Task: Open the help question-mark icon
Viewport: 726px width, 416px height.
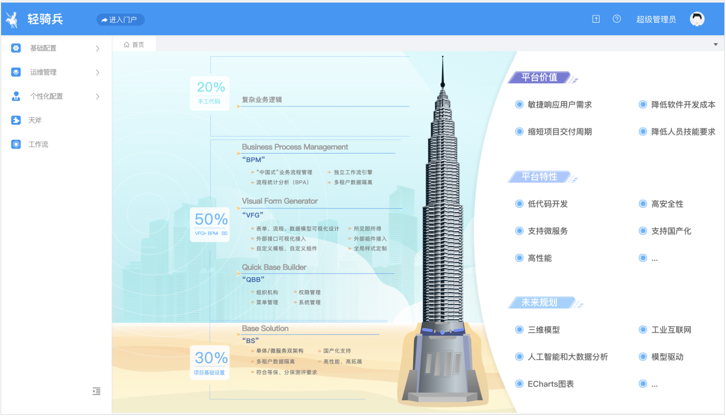Action: tap(617, 19)
